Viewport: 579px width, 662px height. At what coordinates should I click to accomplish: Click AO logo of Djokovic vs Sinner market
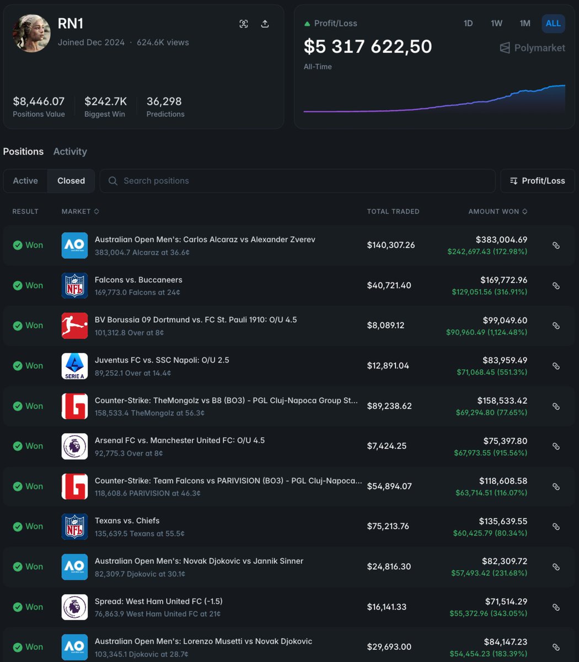(x=74, y=567)
